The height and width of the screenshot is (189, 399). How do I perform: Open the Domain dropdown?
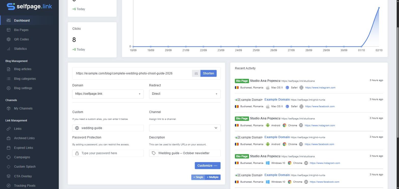click(x=108, y=94)
